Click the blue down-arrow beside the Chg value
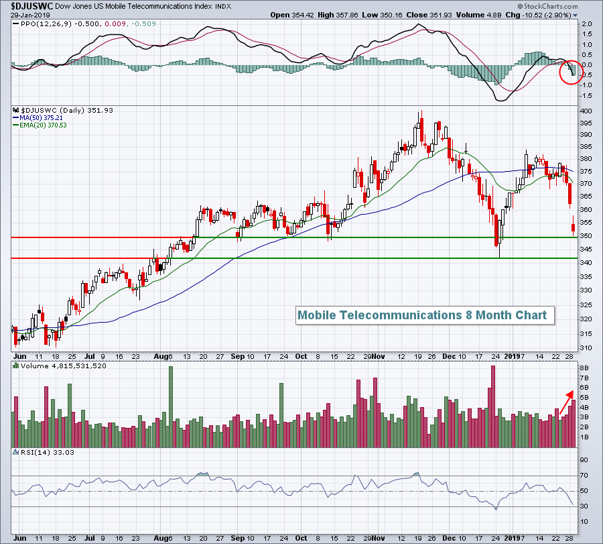The height and width of the screenshot is (544, 603). pyautogui.click(x=595, y=14)
